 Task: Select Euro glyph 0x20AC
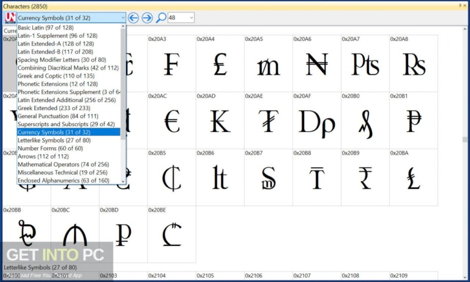point(172,120)
